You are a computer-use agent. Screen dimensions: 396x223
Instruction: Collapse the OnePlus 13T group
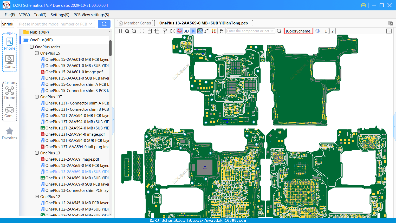tap(37, 97)
